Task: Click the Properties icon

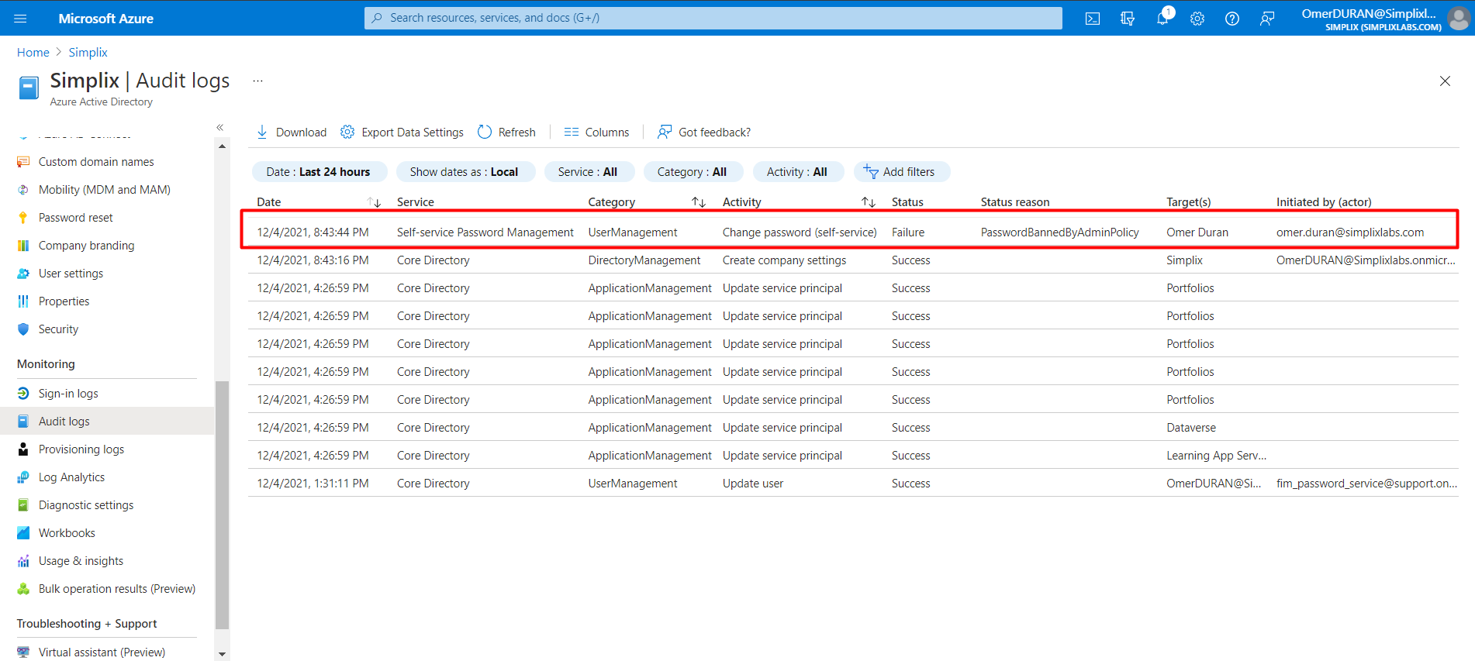Action: pos(23,301)
